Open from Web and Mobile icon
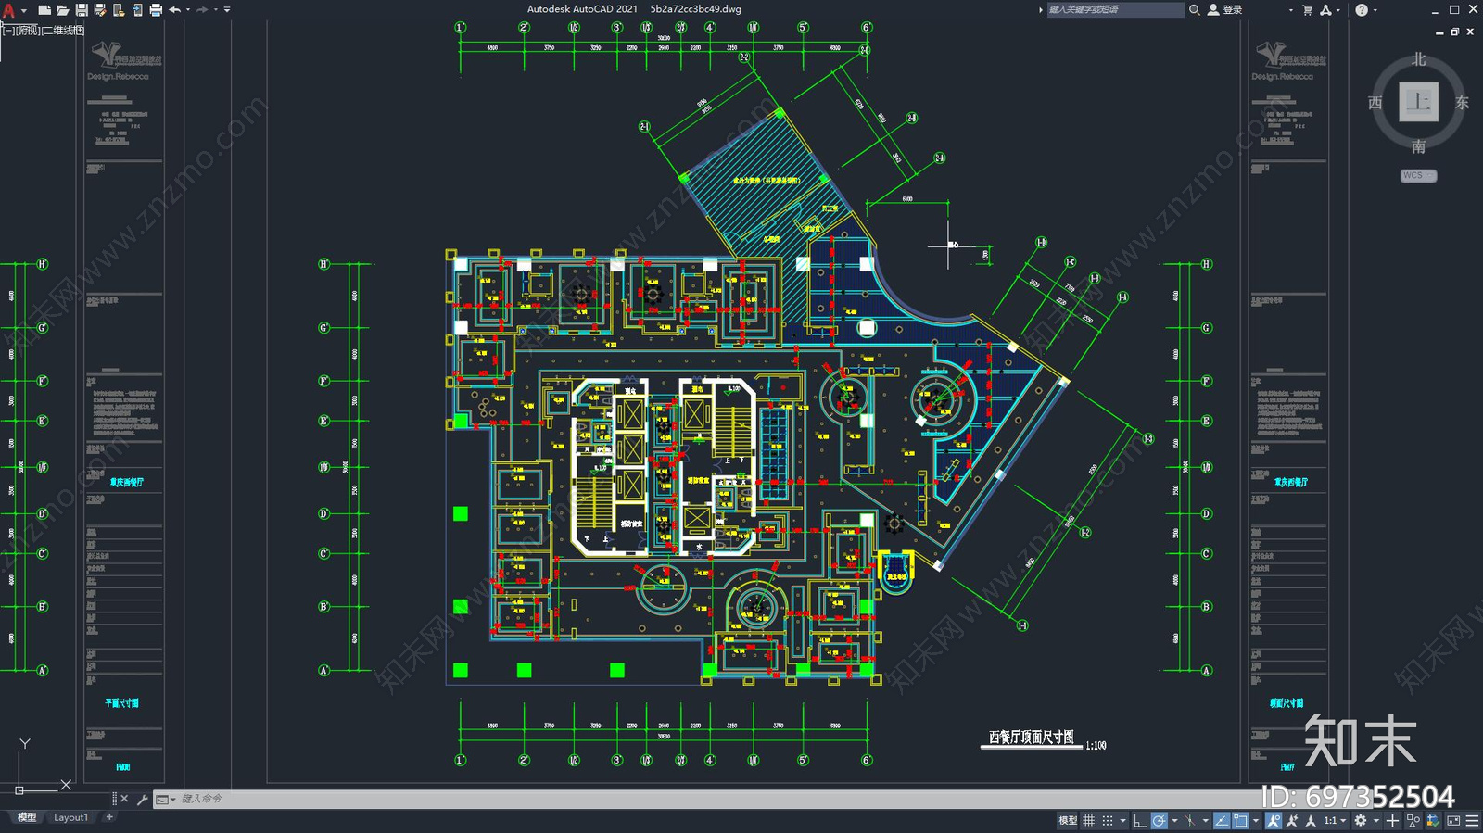Screen dimensions: 1483x833 coord(119,10)
